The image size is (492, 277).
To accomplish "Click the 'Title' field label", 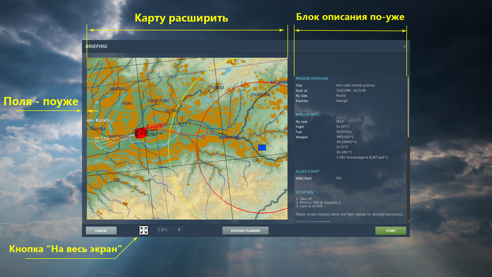I will coord(299,86).
